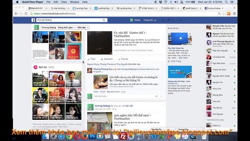Open the red passport photo thumbnail
The width and height of the screenshot is (250, 141).
pos(73,51)
